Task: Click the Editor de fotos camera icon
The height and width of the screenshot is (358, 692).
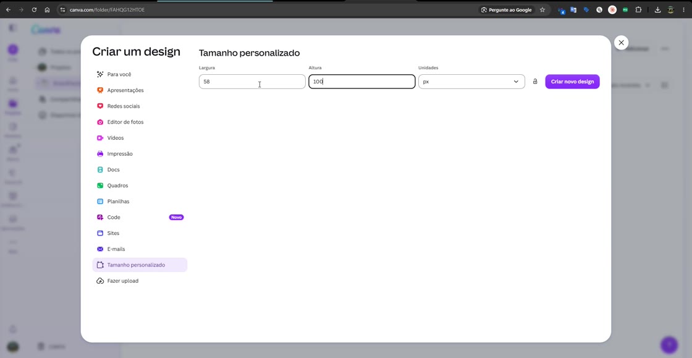Action: click(100, 122)
